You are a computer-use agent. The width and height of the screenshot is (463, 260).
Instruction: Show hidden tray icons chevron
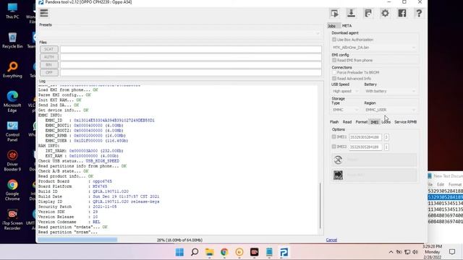pyautogui.click(x=391, y=252)
